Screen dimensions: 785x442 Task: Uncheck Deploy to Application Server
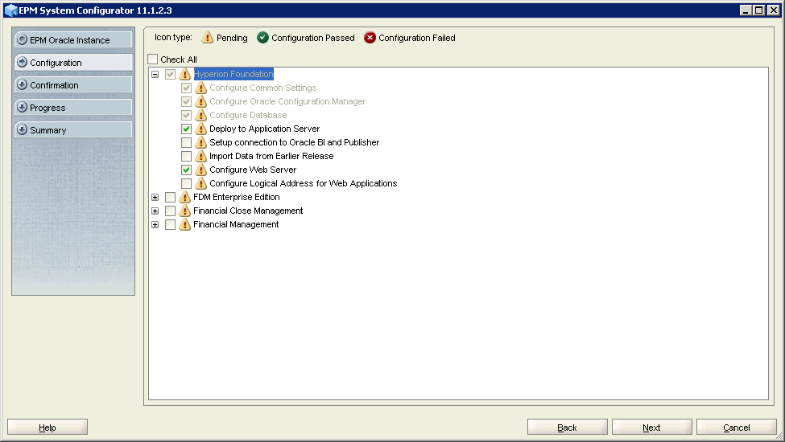(186, 129)
